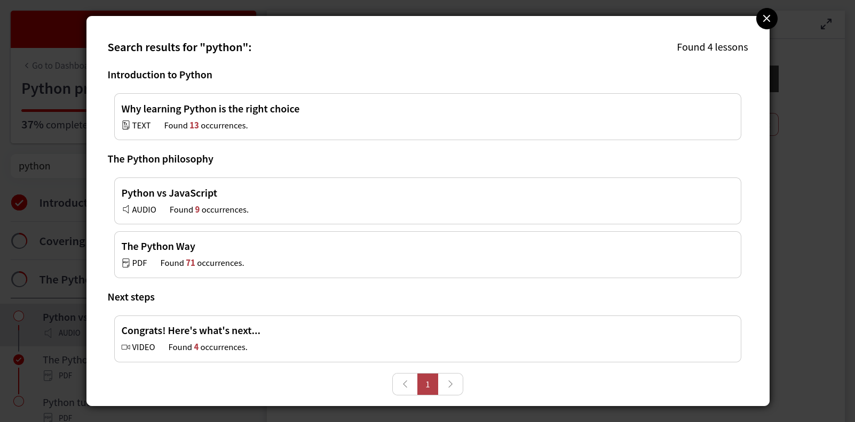855x422 pixels.
Task: Click the back chevron beside Go to Dashboard
Action: click(27, 65)
